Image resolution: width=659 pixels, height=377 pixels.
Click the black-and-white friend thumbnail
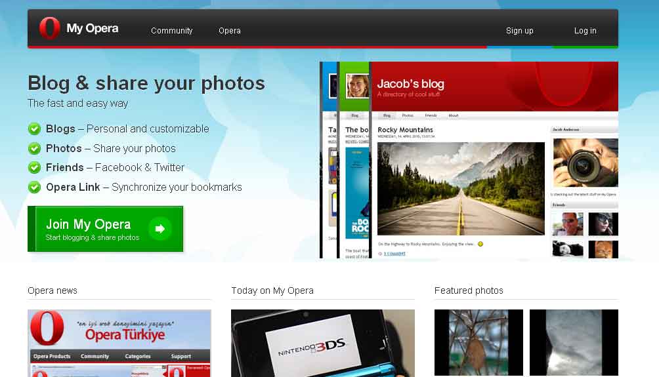[567, 248]
